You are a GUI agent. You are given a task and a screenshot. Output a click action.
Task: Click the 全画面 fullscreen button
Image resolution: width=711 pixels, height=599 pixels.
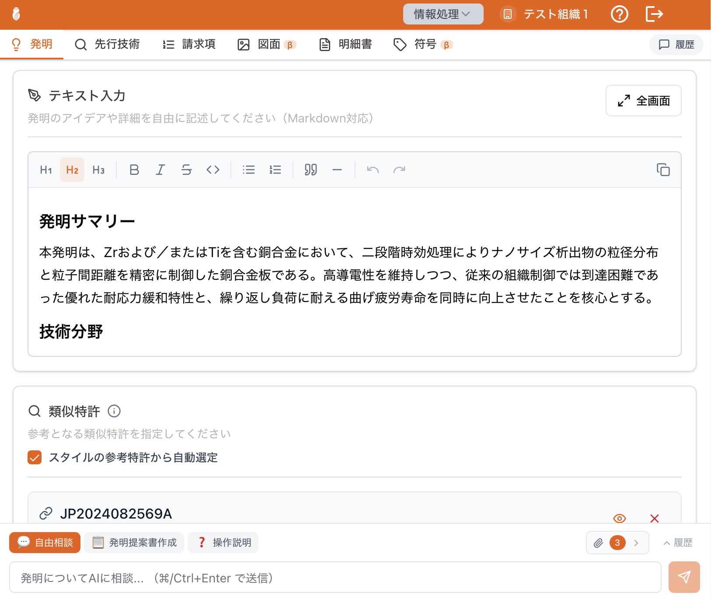pos(643,101)
